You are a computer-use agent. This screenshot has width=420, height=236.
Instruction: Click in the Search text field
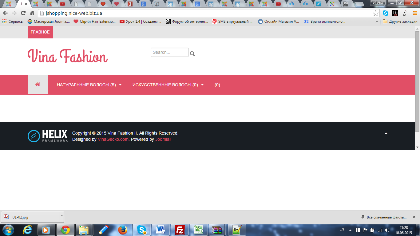[x=169, y=52]
